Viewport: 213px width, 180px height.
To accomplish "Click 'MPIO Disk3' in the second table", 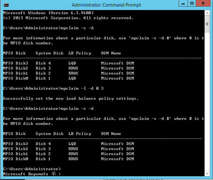I will coord(15,144).
